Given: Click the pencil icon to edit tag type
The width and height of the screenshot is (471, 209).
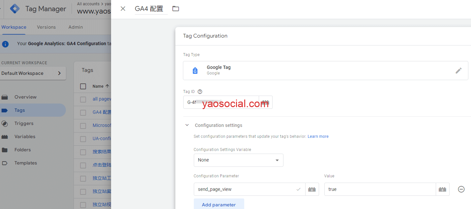Looking at the screenshot, I should 458,71.
